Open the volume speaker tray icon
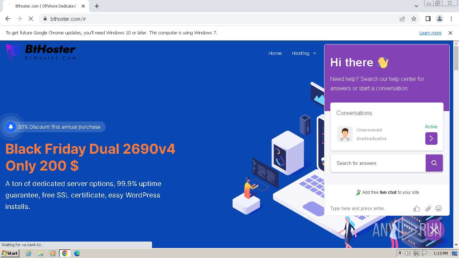The width and height of the screenshot is (459, 258). 408,253
